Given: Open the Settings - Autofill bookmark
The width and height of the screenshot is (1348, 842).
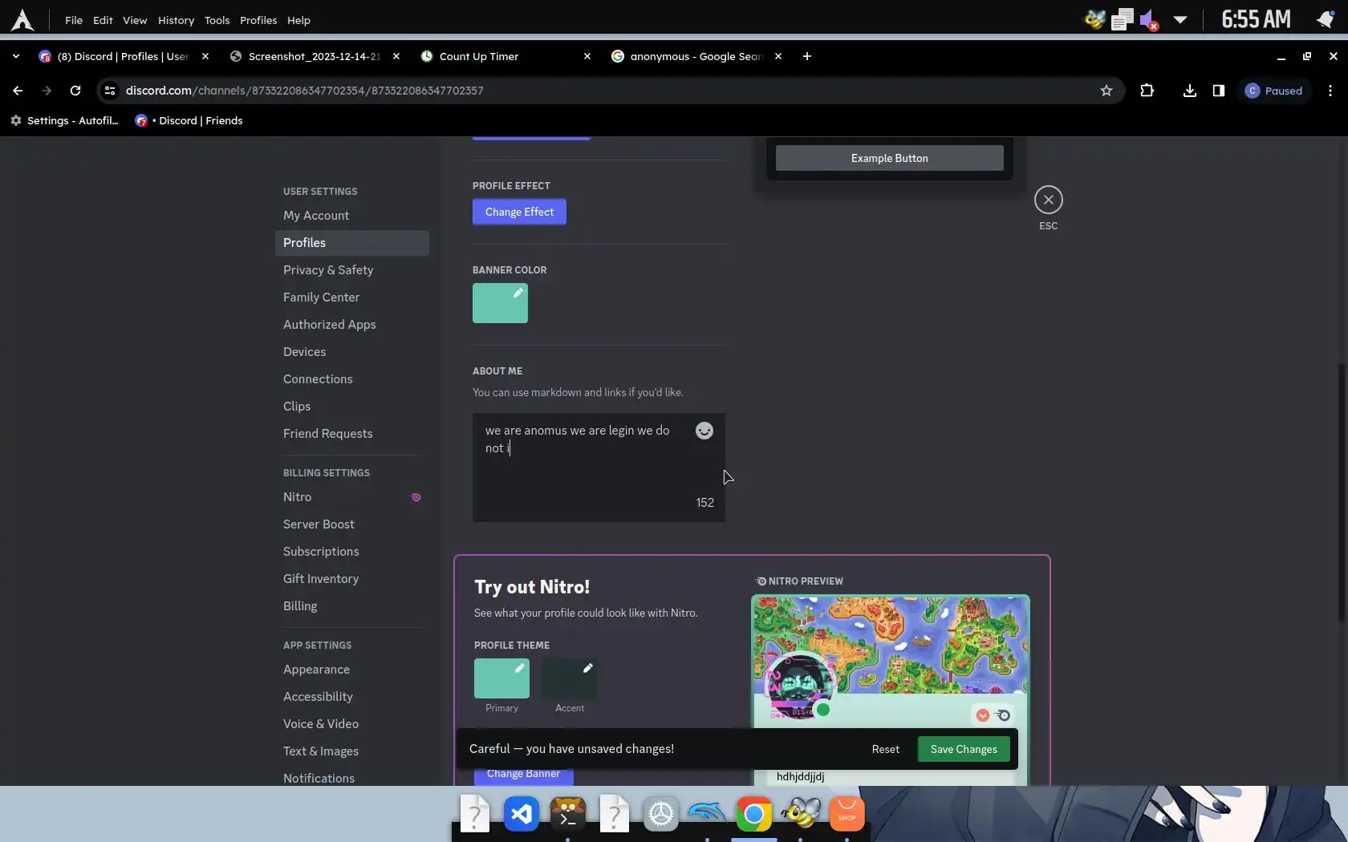Looking at the screenshot, I should tap(64, 120).
